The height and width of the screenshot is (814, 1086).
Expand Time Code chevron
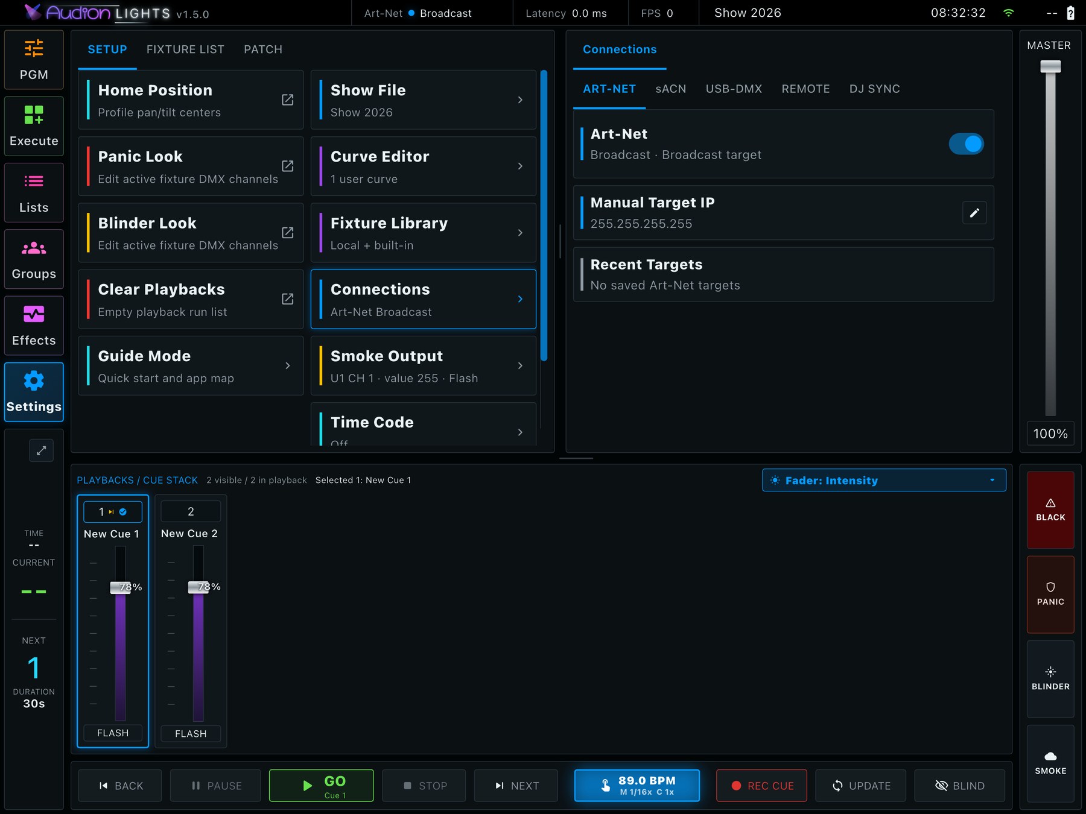(x=520, y=432)
